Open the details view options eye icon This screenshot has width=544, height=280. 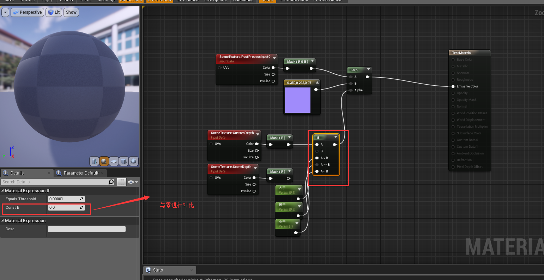(x=130, y=182)
